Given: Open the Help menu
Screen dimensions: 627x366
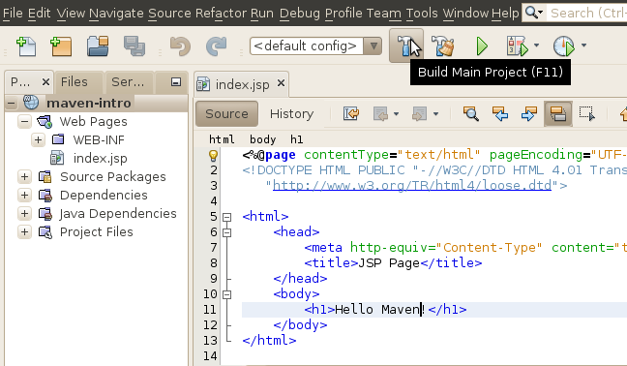Looking at the screenshot, I should pos(505,14).
